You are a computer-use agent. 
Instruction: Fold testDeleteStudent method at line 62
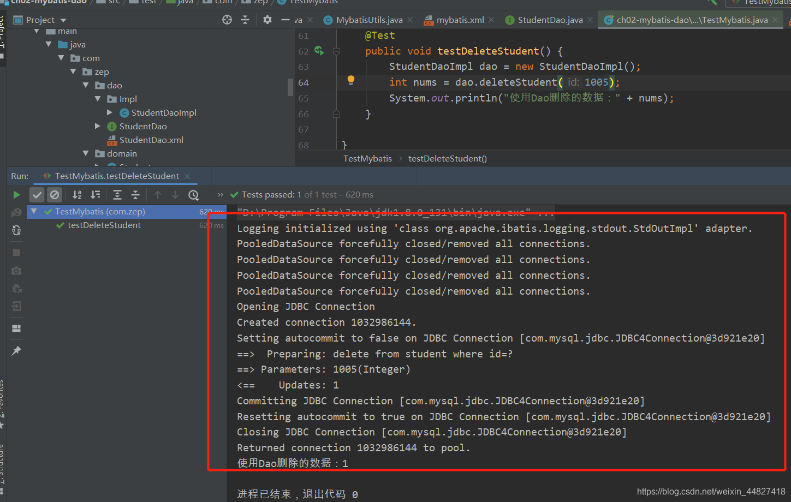pos(336,51)
